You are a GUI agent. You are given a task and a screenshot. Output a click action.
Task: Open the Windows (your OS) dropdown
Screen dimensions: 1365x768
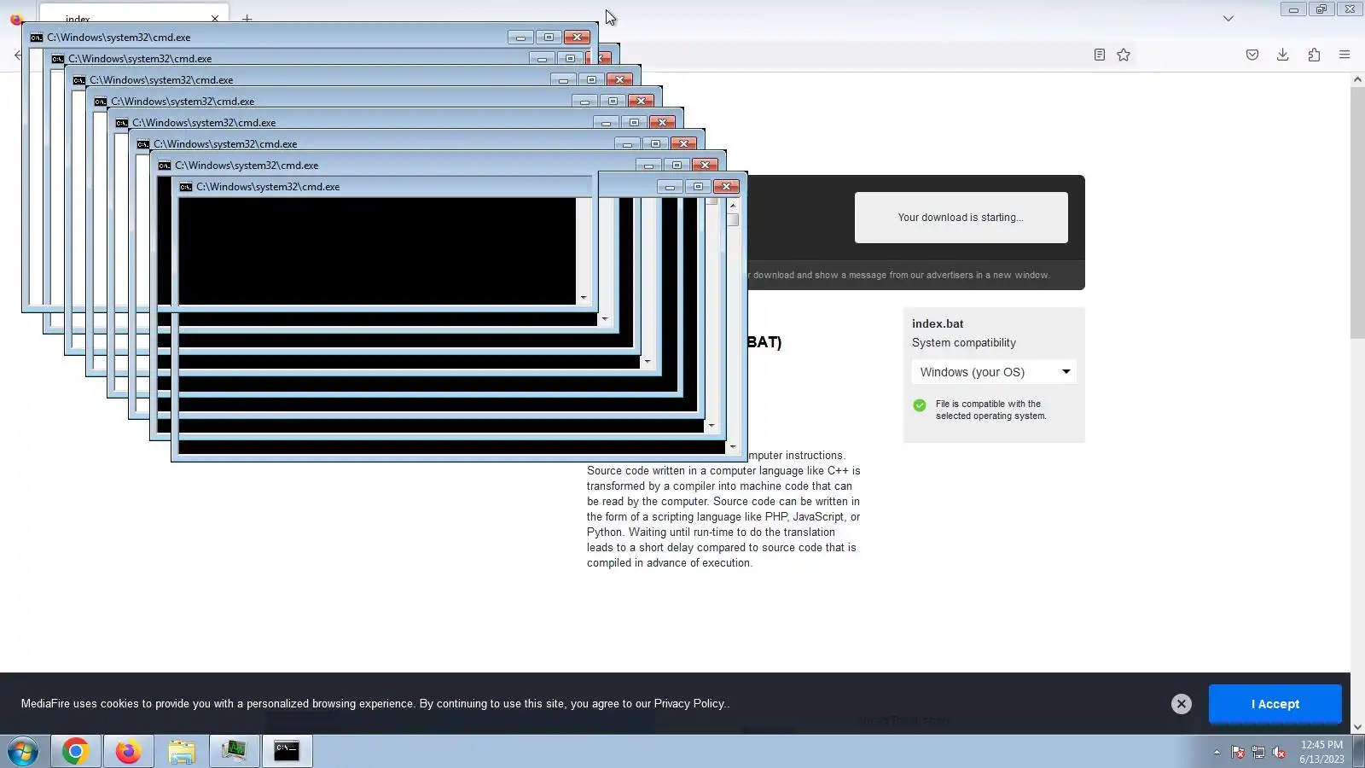pos(994,372)
